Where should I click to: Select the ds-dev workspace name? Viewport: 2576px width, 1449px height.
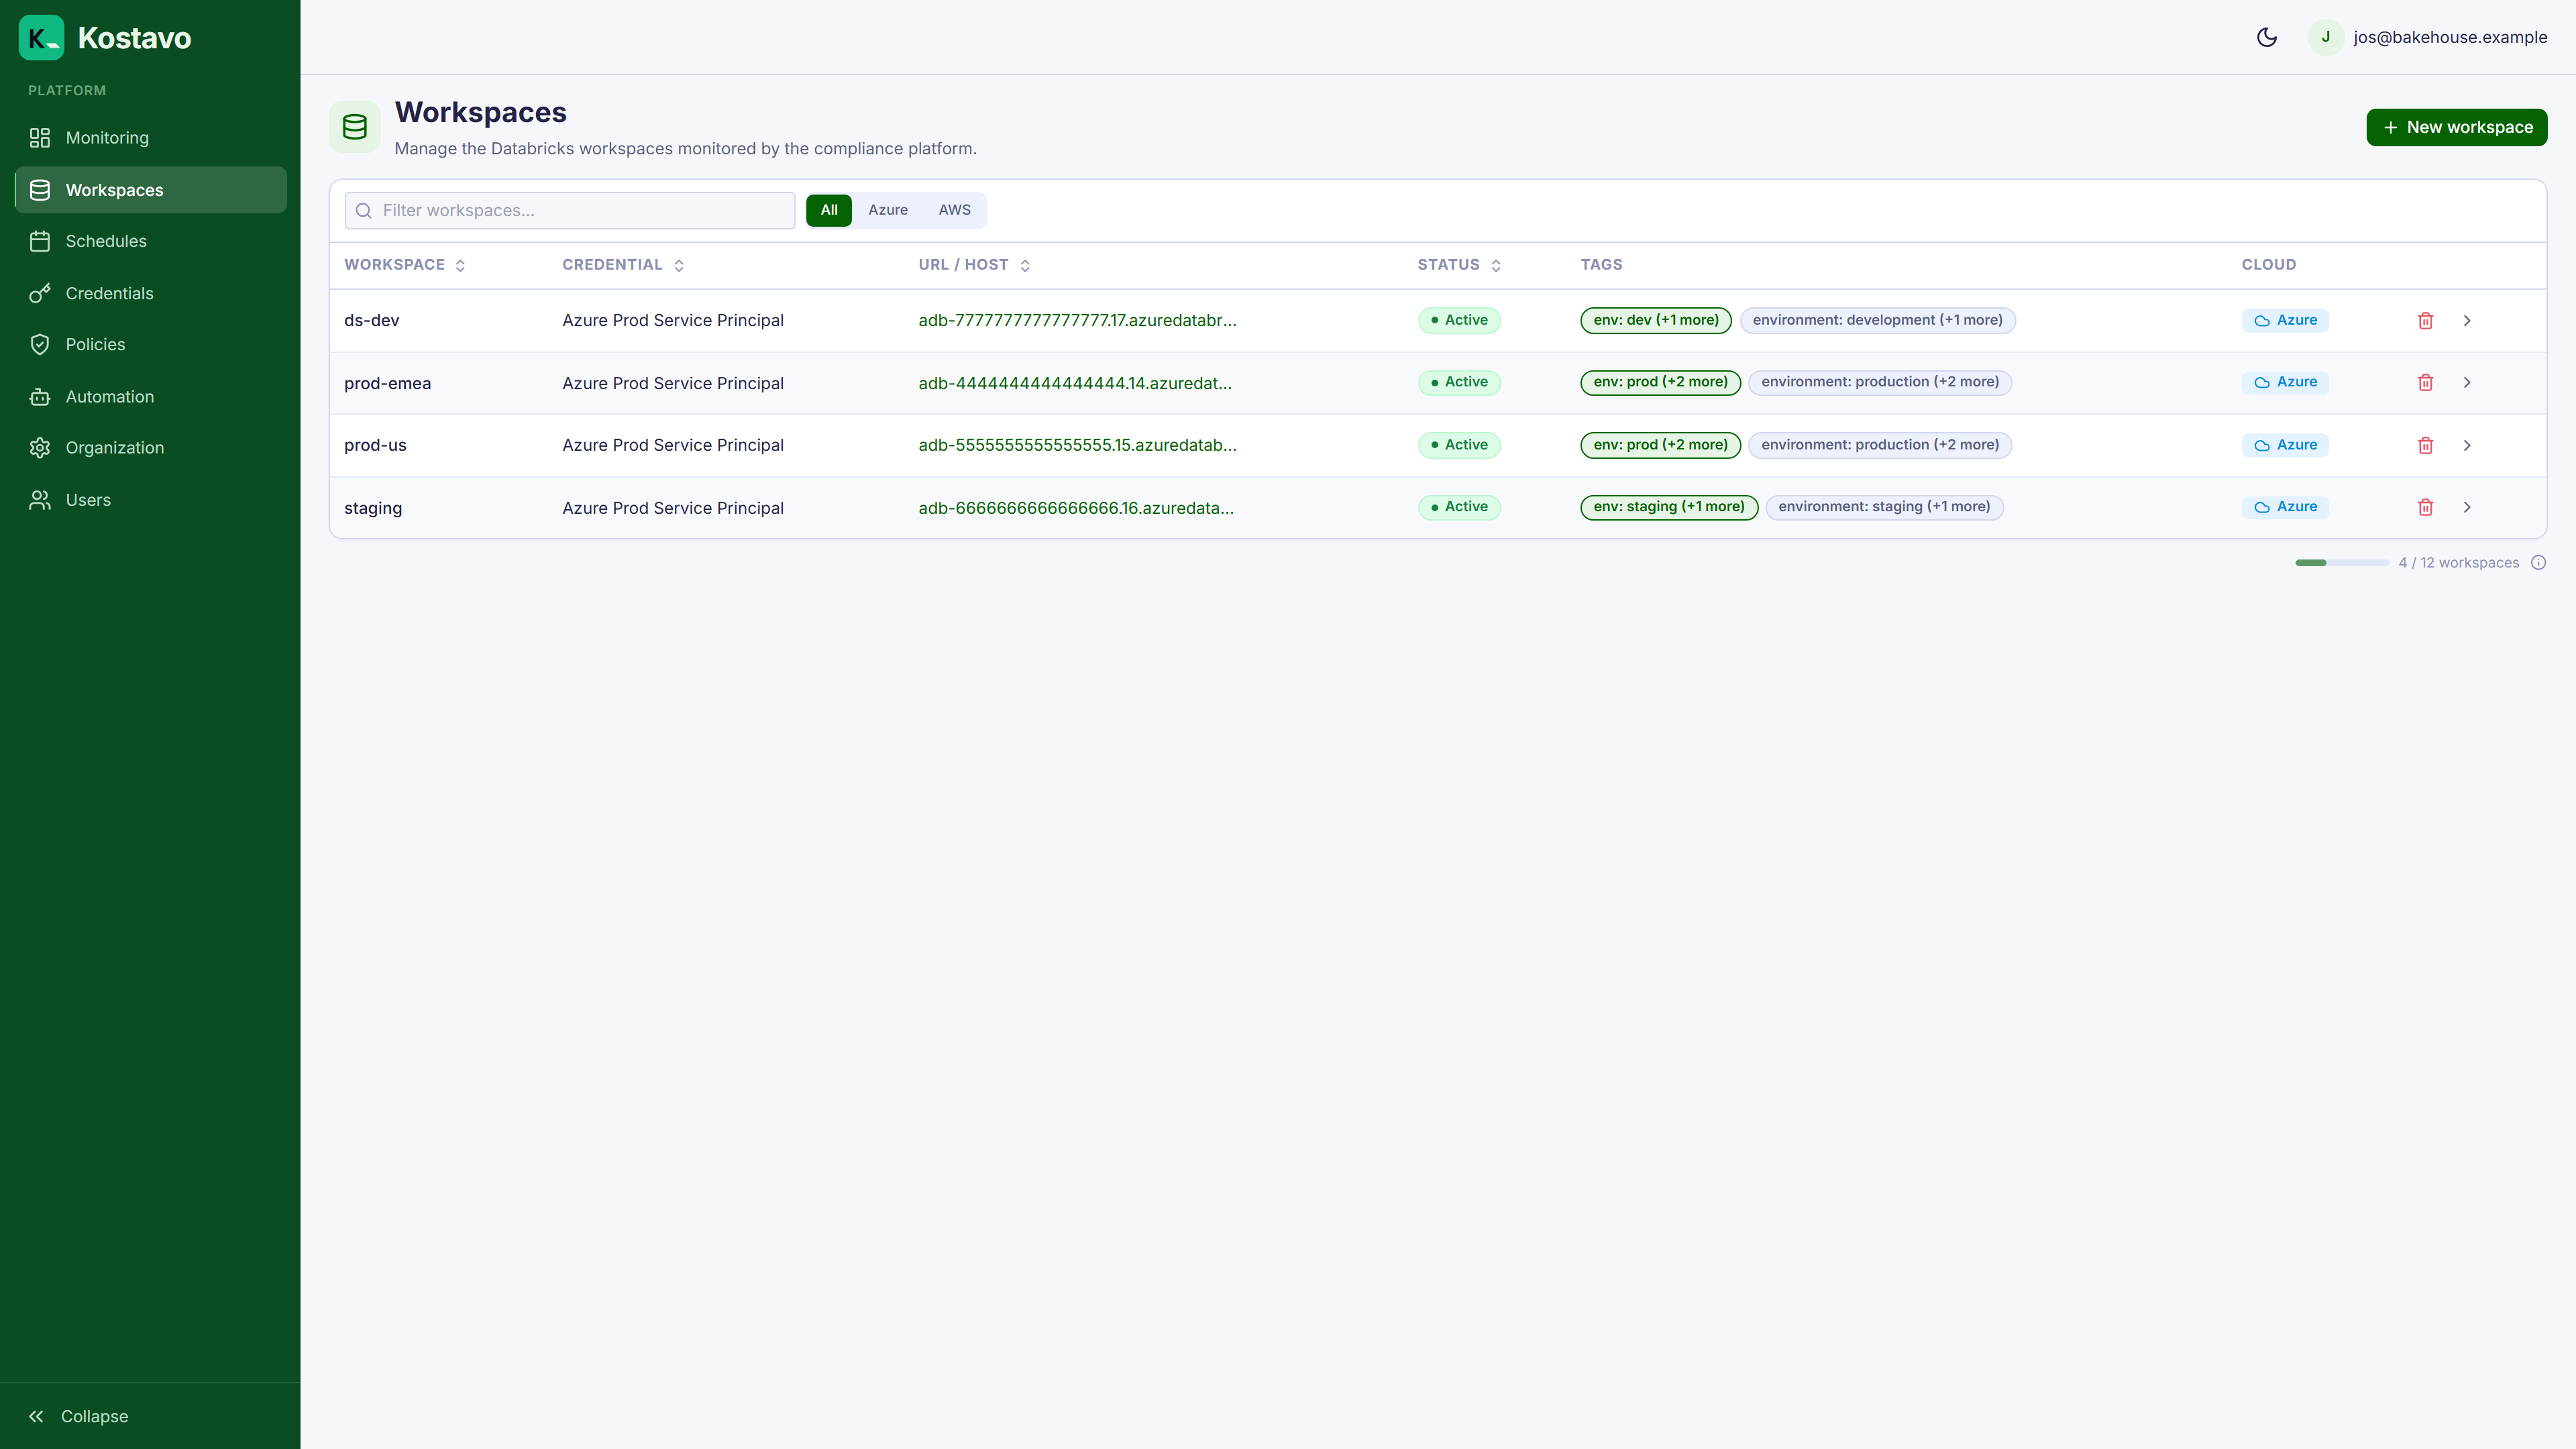point(372,320)
